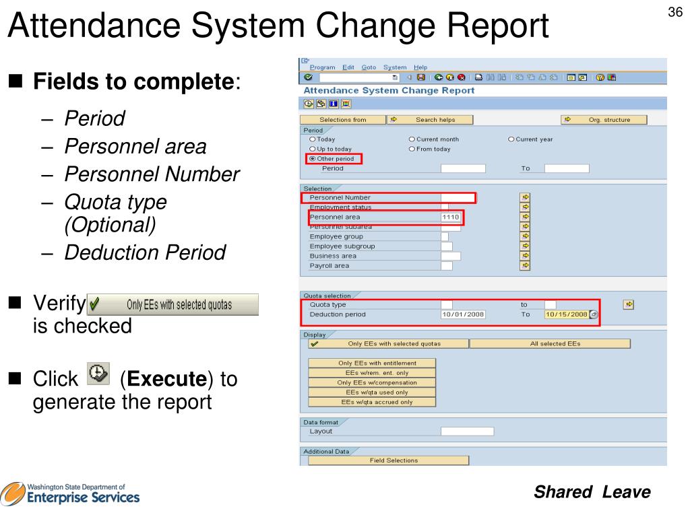Image resolution: width=690 pixels, height=517 pixels.
Task: Click the multicolored selection options icon
Action: click(x=346, y=104)
